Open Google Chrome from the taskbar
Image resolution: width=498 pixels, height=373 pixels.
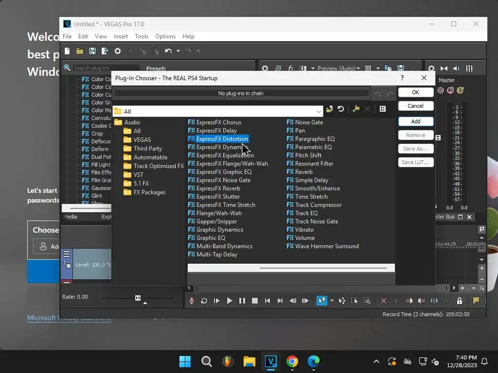[x=292, y=361]
